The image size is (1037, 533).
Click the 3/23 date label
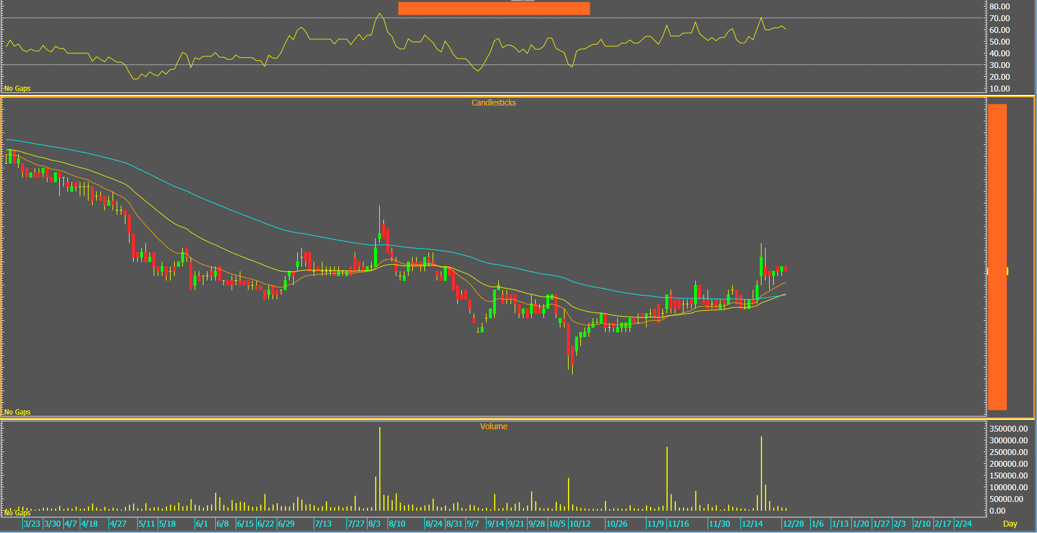pos(32,524)
